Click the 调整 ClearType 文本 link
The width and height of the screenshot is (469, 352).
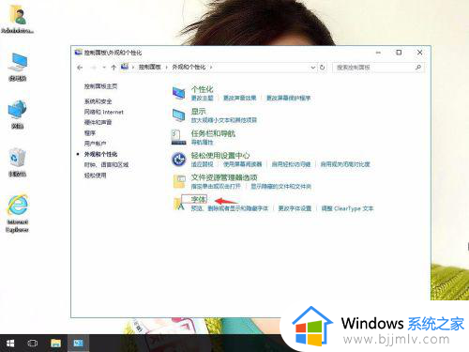pos(347,208)
